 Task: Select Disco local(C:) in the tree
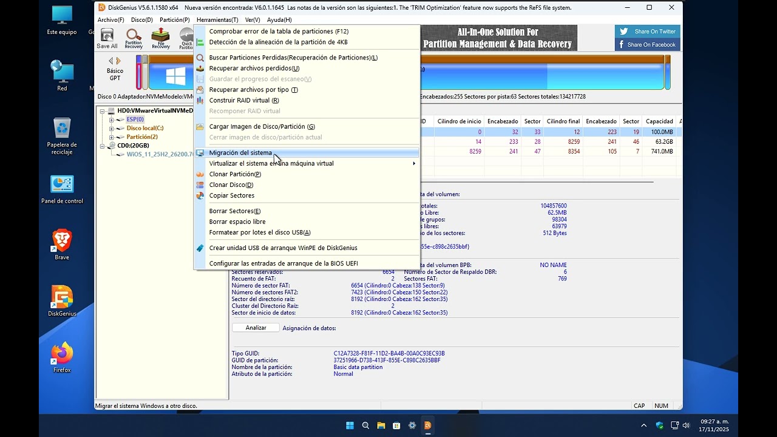click(x=144, y=128)
